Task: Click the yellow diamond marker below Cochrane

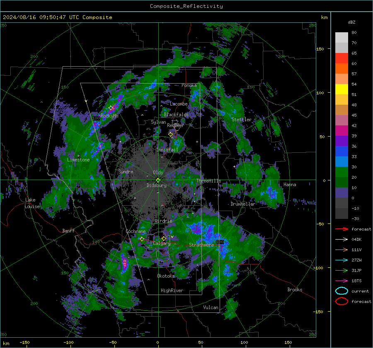Action: pyautogui.click(x=142, y=239)
